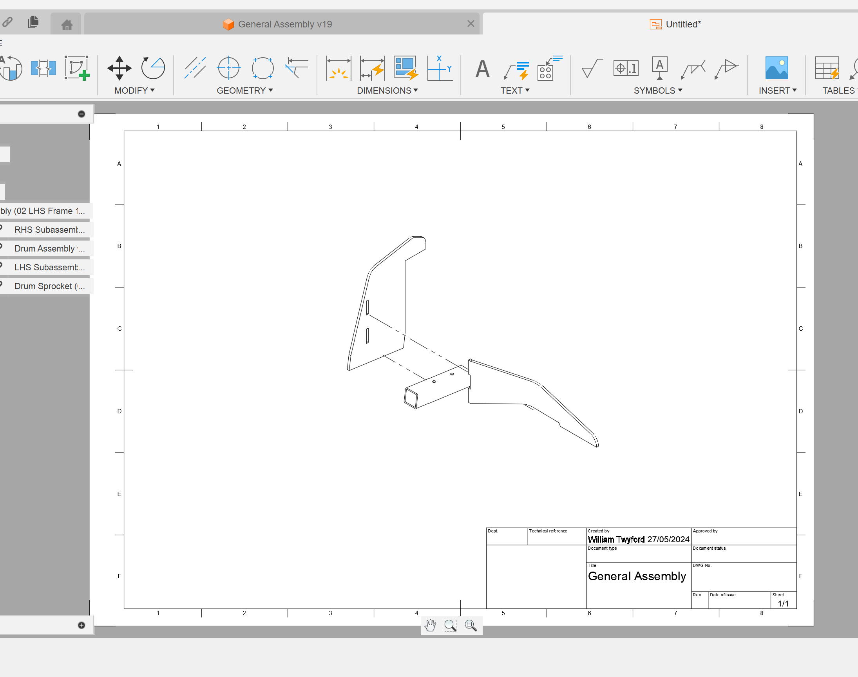Open the SYMBOLS dropdown menu
The height and width of the screenshot is (677, 858).
click(x=658, y=91)
